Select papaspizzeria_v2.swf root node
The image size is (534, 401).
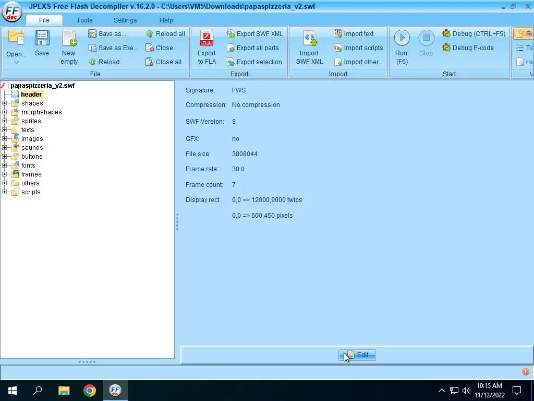pos(43,85)
